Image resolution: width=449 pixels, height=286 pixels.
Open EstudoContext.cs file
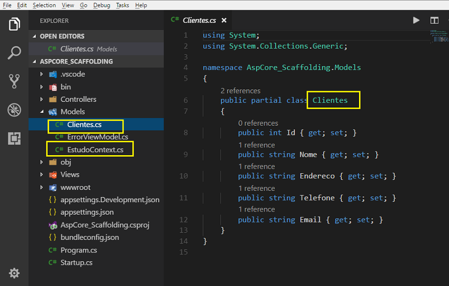[96, 150]
